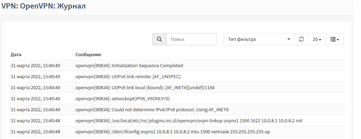361x139 pixels.
Task: Click the date cell beside UDPv6 link remote
Action: (35, 77)
